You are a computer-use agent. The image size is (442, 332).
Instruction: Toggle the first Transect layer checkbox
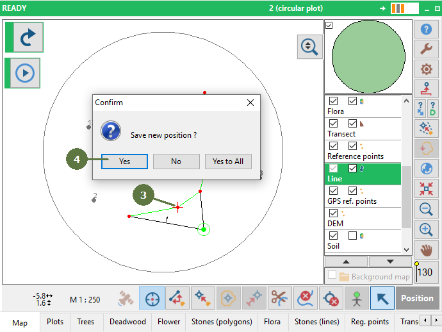tap(334, 123)
